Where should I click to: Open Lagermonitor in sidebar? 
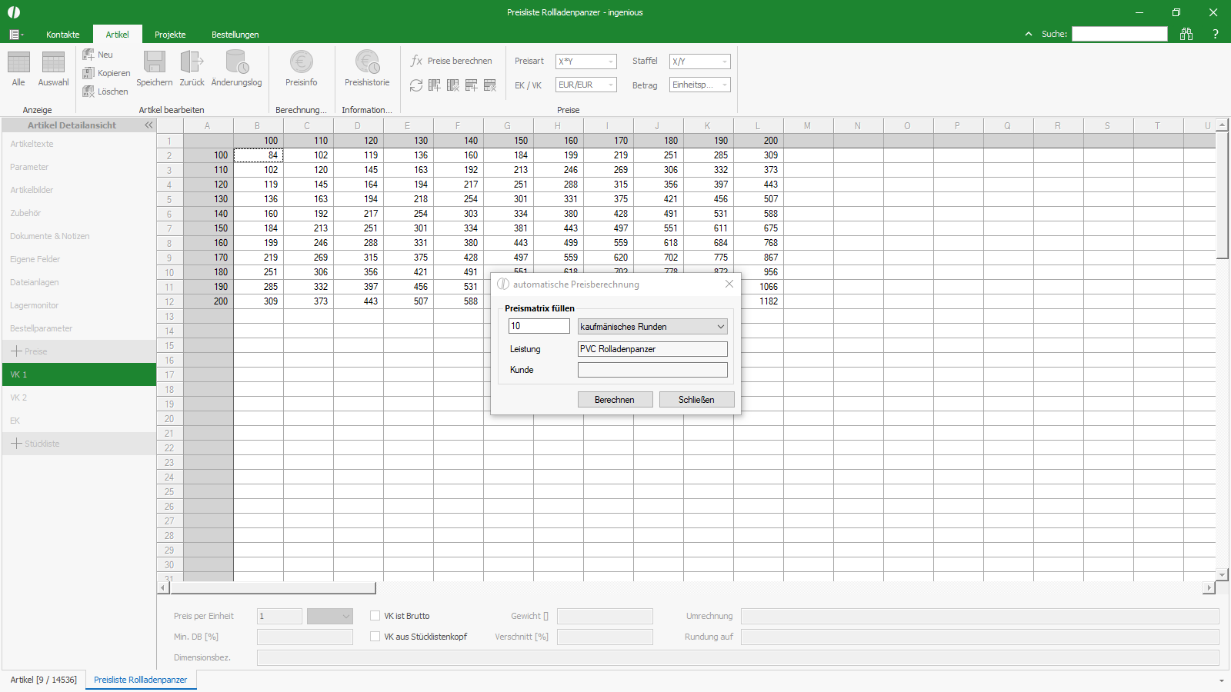[78, 305]
